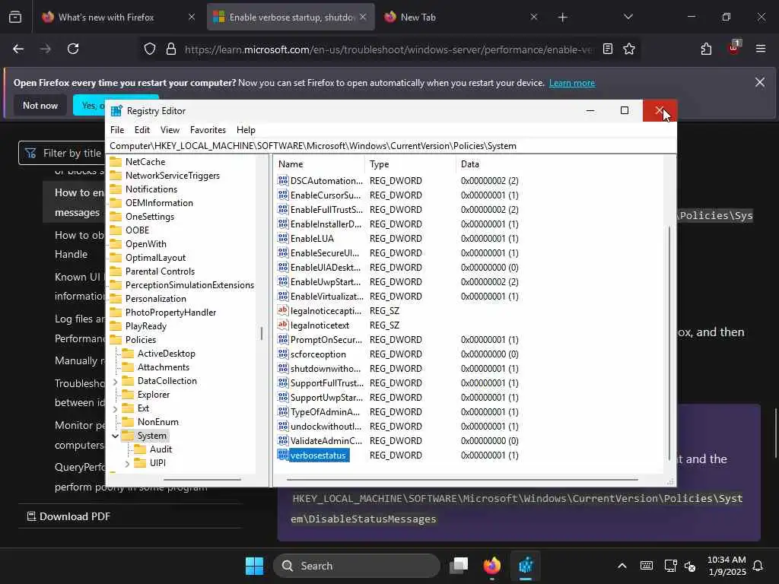Select the DSCAutomation value
The image size is (779, 584).
[326, 181]
